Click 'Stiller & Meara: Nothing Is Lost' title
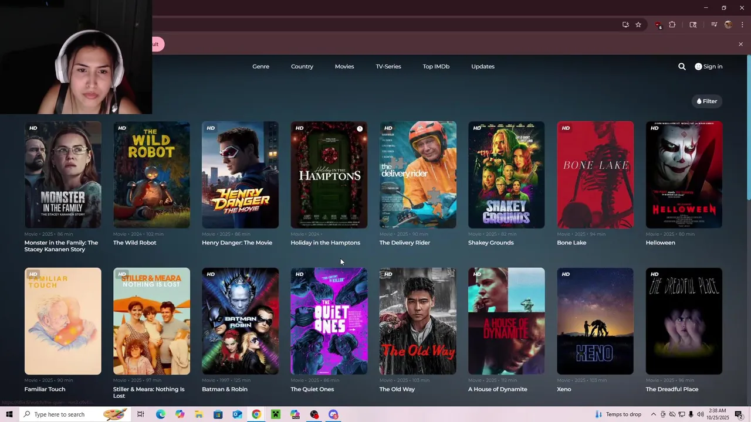The height and width of the screenshot is (422, 751). pos(148,393)
